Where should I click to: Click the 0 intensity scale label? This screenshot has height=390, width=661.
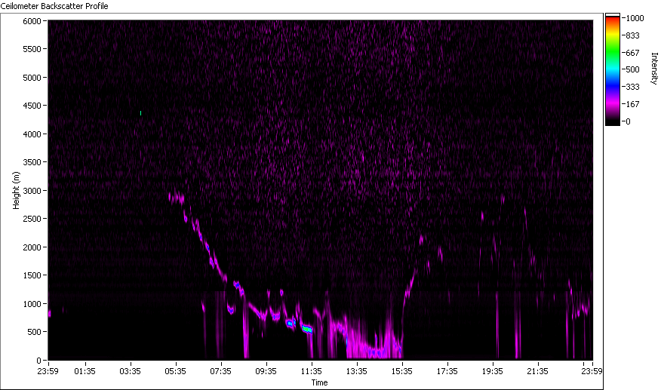point(628,122)
